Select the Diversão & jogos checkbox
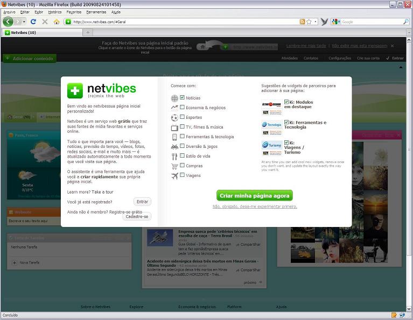 coord(182,146)
